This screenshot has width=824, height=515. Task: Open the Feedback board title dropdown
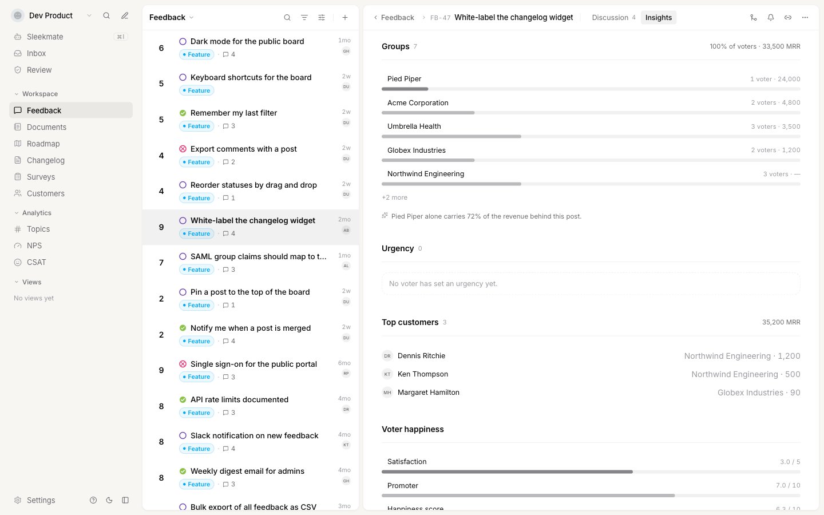pyautogui.click(x=171, y=18)
